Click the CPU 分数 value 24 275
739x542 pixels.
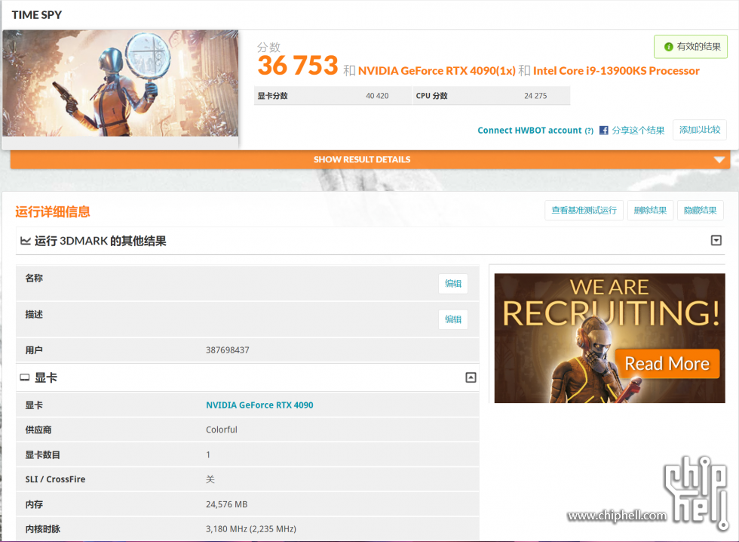535,96
